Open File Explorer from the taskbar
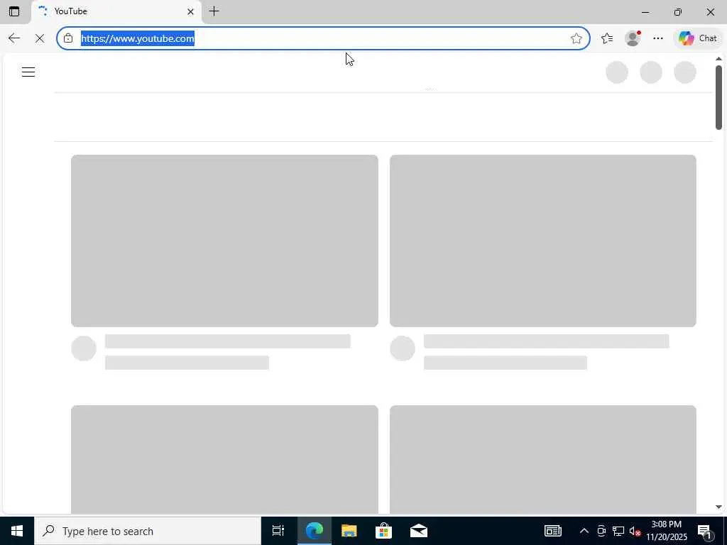727x545 pixels. click(x=349, y=531)
